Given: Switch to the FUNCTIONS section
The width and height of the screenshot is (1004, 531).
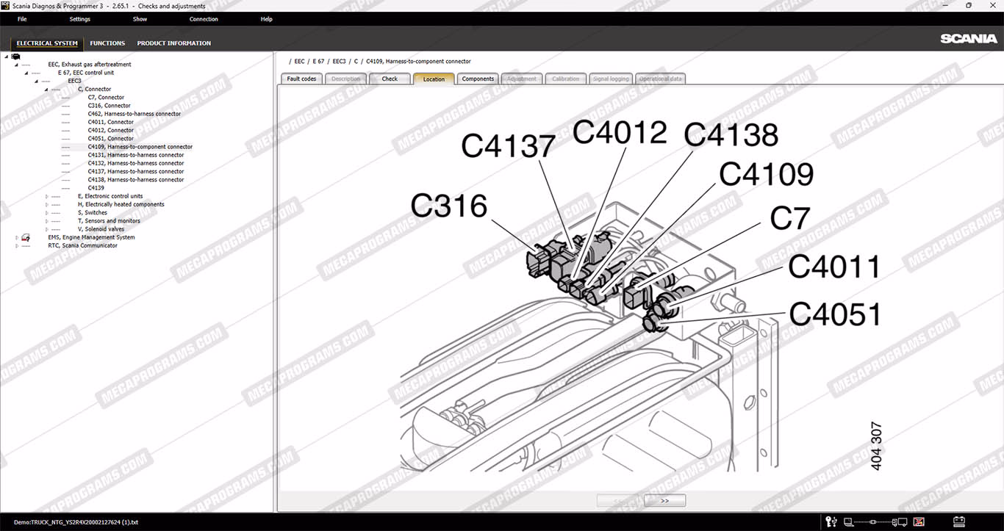Looking at the screenshot, I should (107, 43).
